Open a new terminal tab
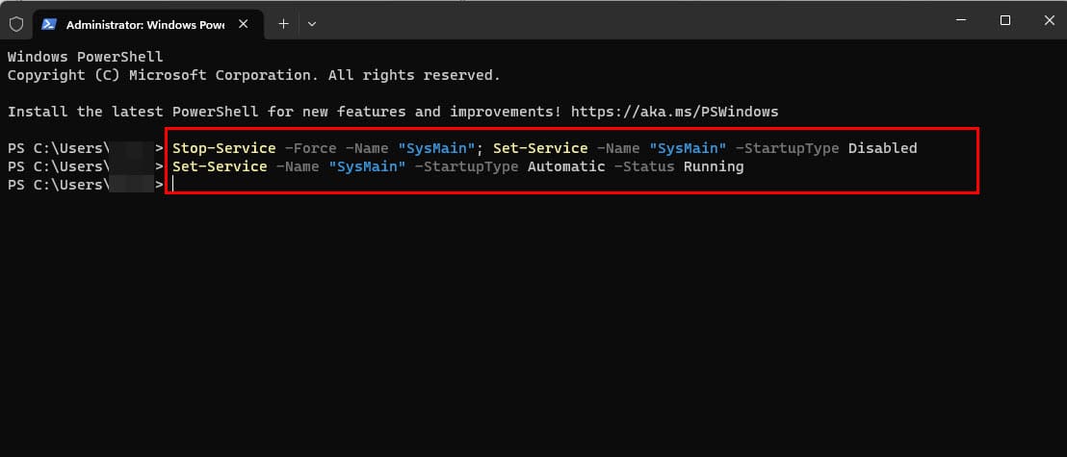This screenshot has height=457, width=1067. (283, 24)
